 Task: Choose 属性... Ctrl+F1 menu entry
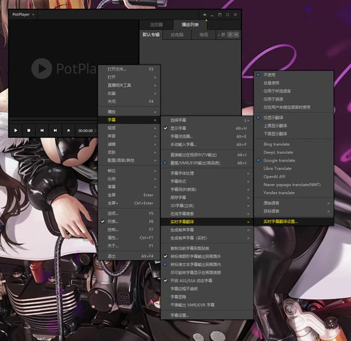129,238
